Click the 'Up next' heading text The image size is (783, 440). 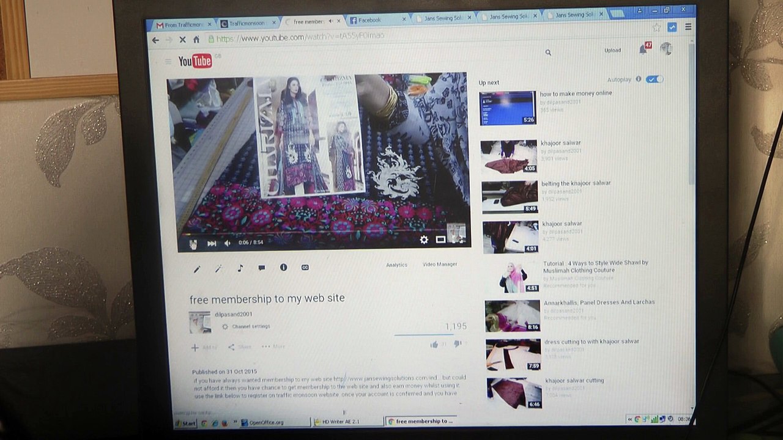pos(489,82)
